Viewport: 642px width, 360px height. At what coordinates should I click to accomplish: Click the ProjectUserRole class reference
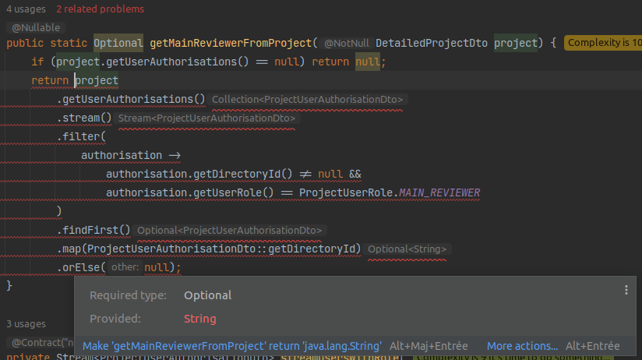click(x=347, y=192)
